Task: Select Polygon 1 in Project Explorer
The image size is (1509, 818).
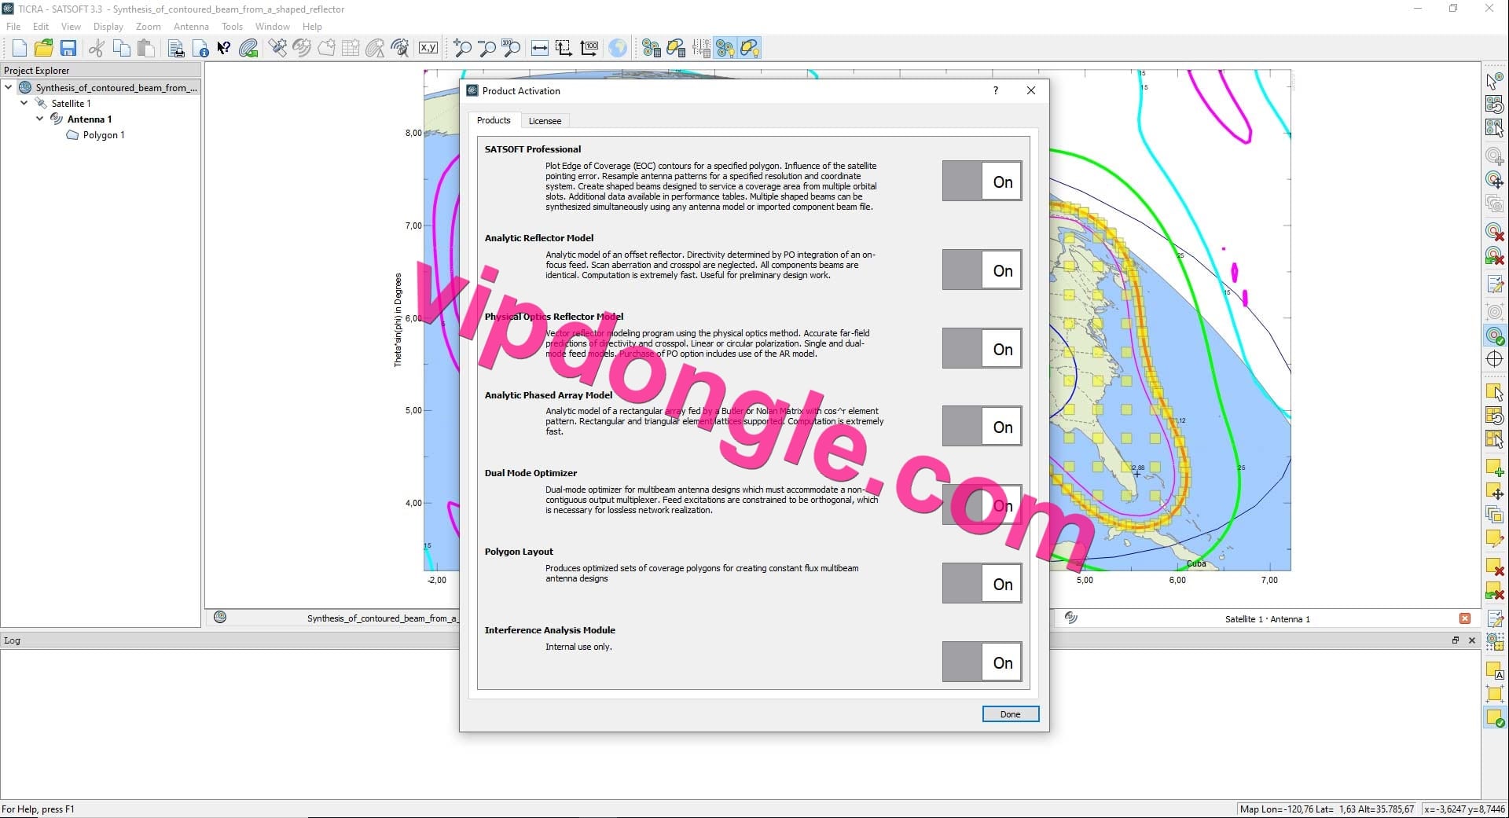Action: pyautogui.click(x=104, y=135)
